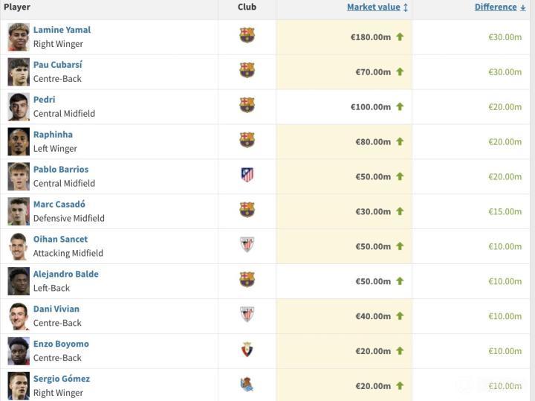Click the Player column header
The height and width of the screenshot is (401, 535).
click(16, 7)
